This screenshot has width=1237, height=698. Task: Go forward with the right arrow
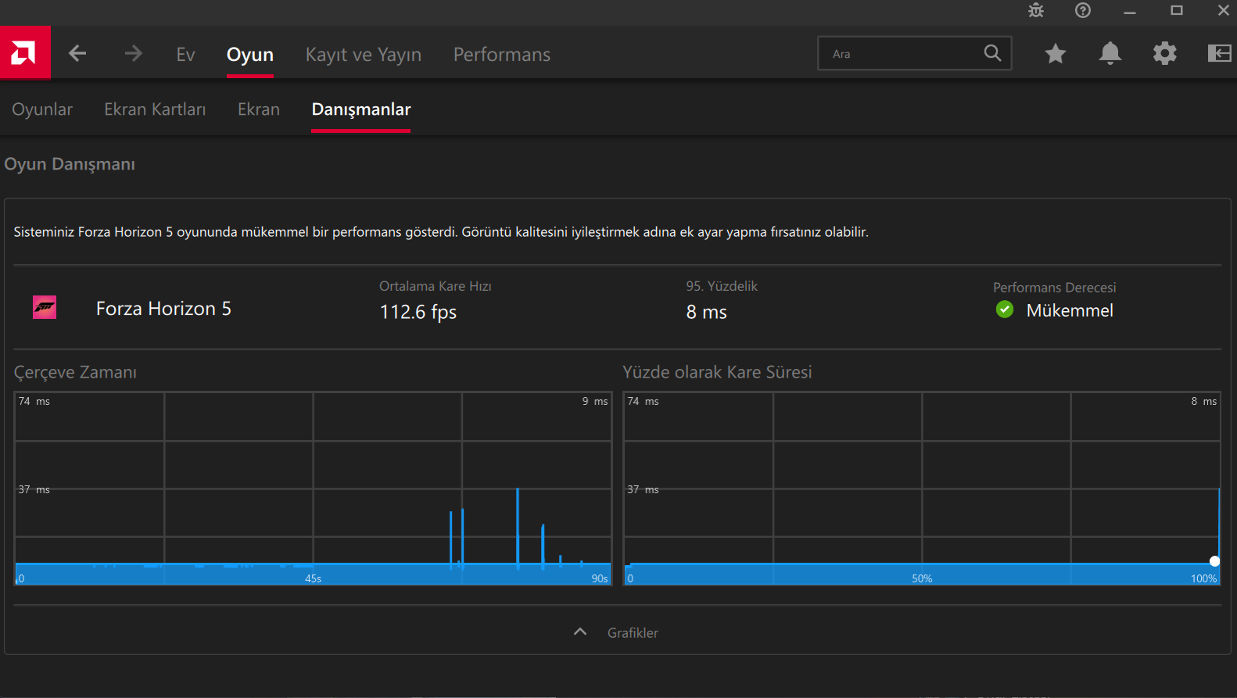(134, 53)
